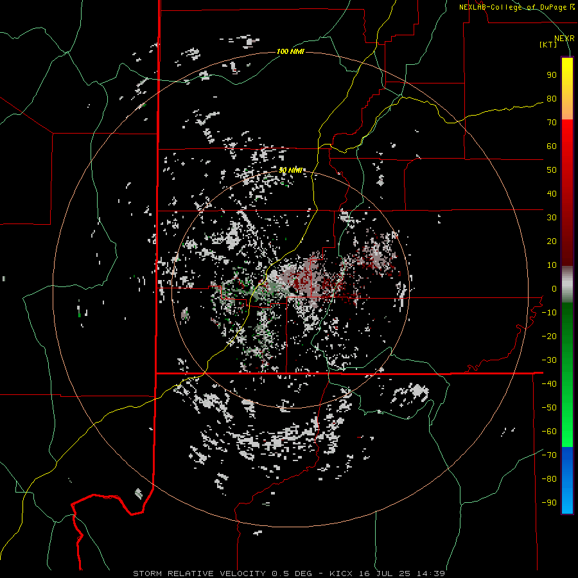Image resolution: width=578 pixels, height=578 pixels.
Task: Click the 20 value on velocity scale
Action: point(552,241)
